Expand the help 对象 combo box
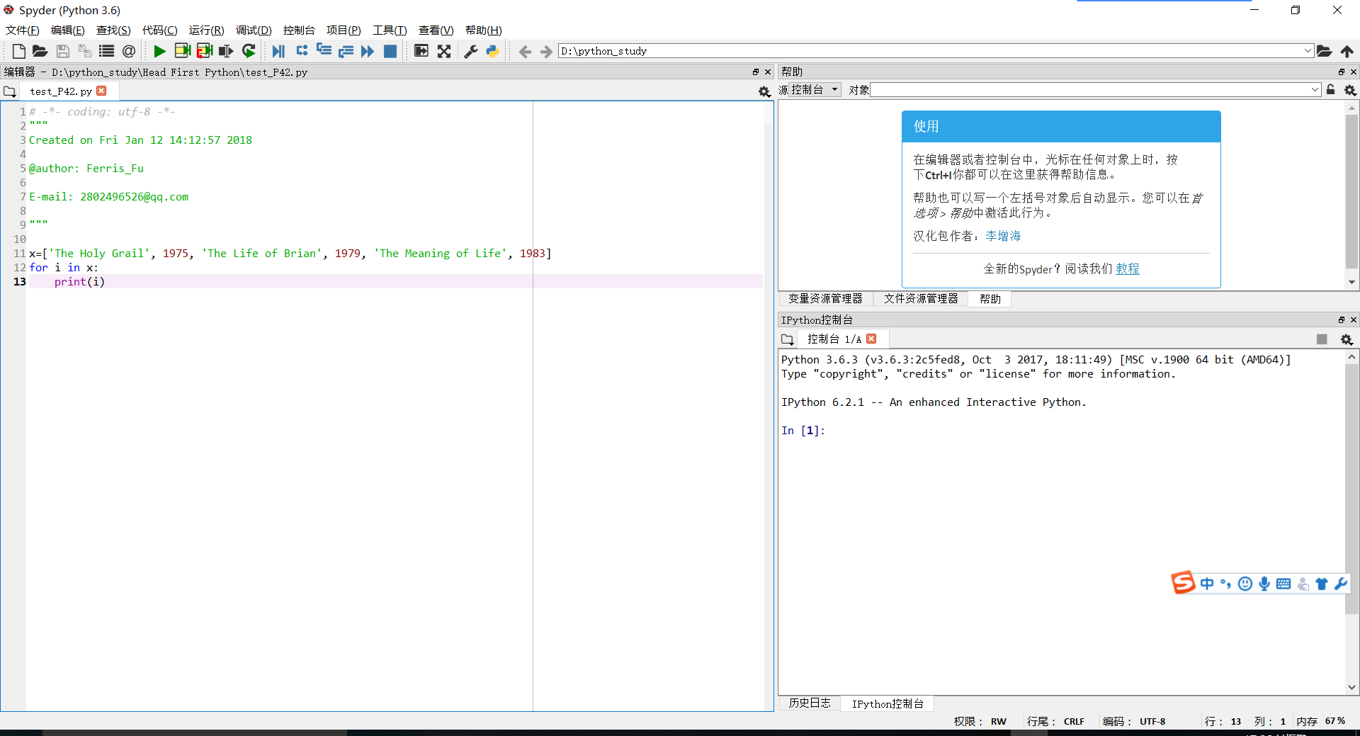Viewport: 1360px width, 736px height. tap(1315, 89)
